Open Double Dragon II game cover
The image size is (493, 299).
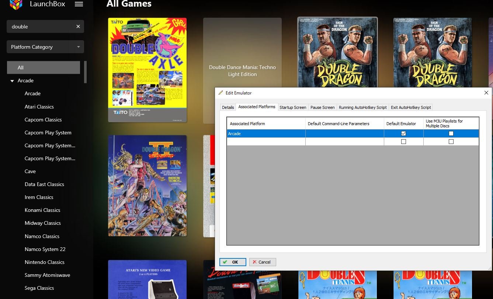147,186
